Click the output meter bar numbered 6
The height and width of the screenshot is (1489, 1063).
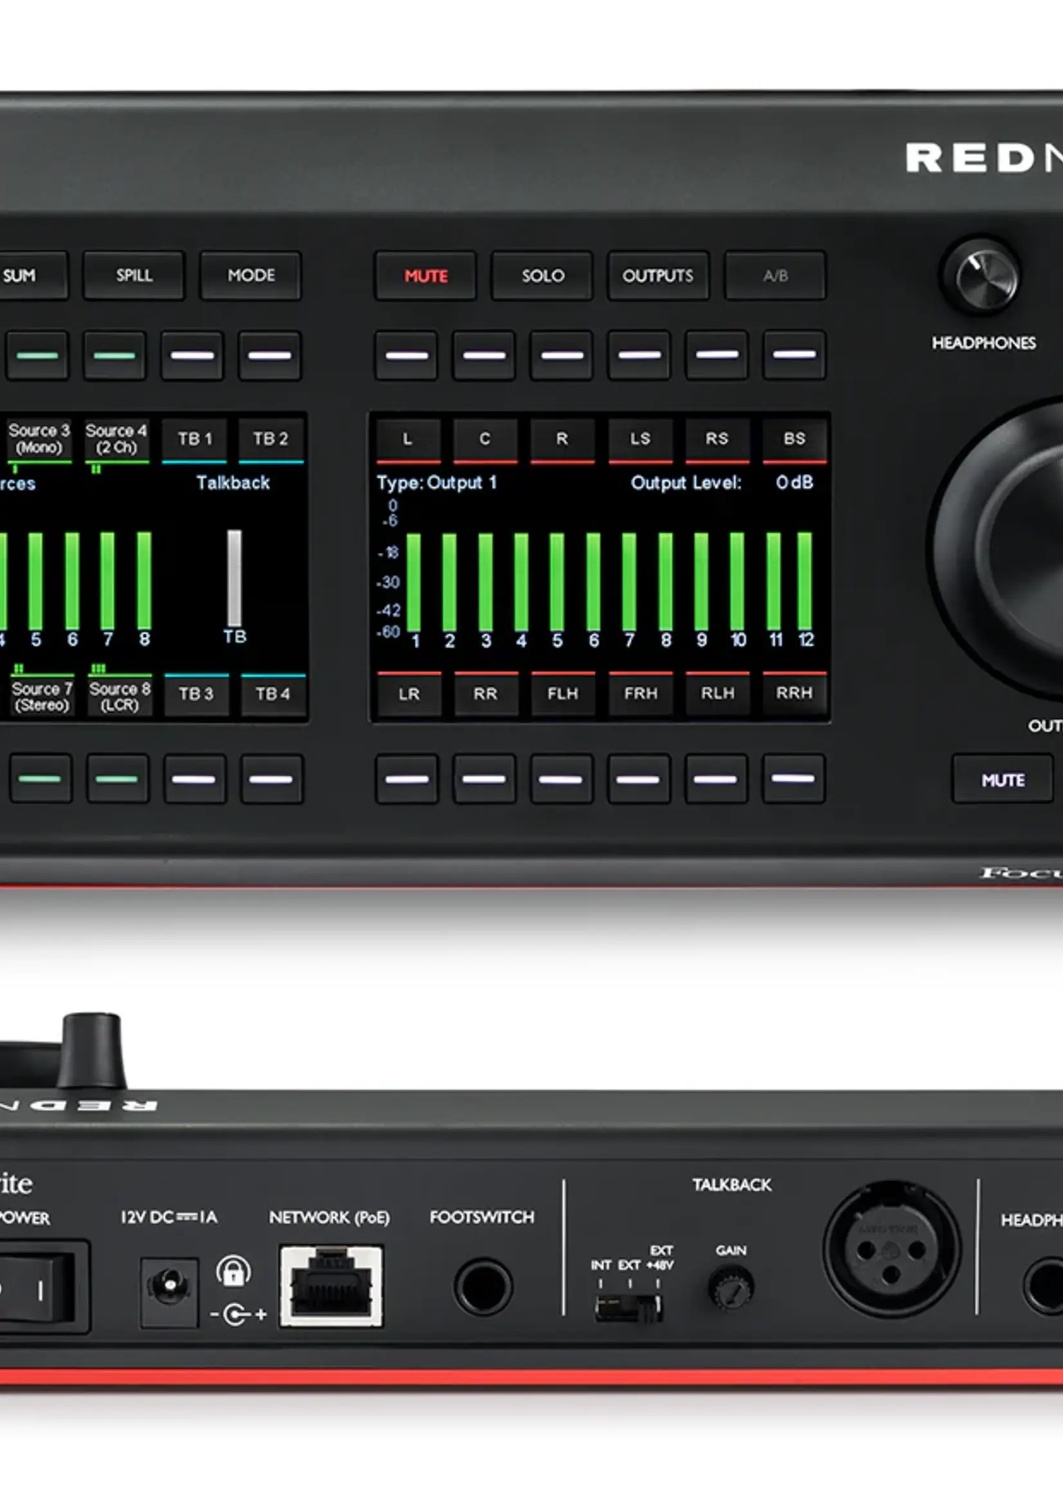[x=593, y=583]
